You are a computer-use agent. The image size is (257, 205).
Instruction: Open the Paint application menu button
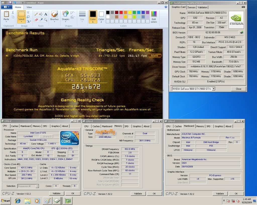click(x=7, y=7)
